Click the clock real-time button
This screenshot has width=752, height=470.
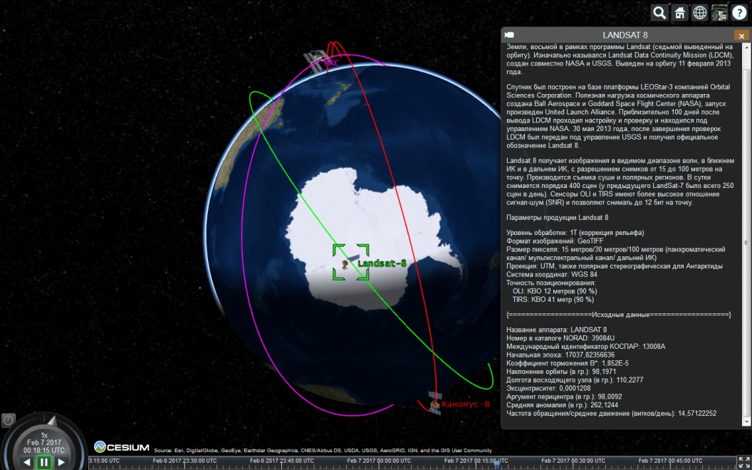pyautogui.click(x=8, y=421)
